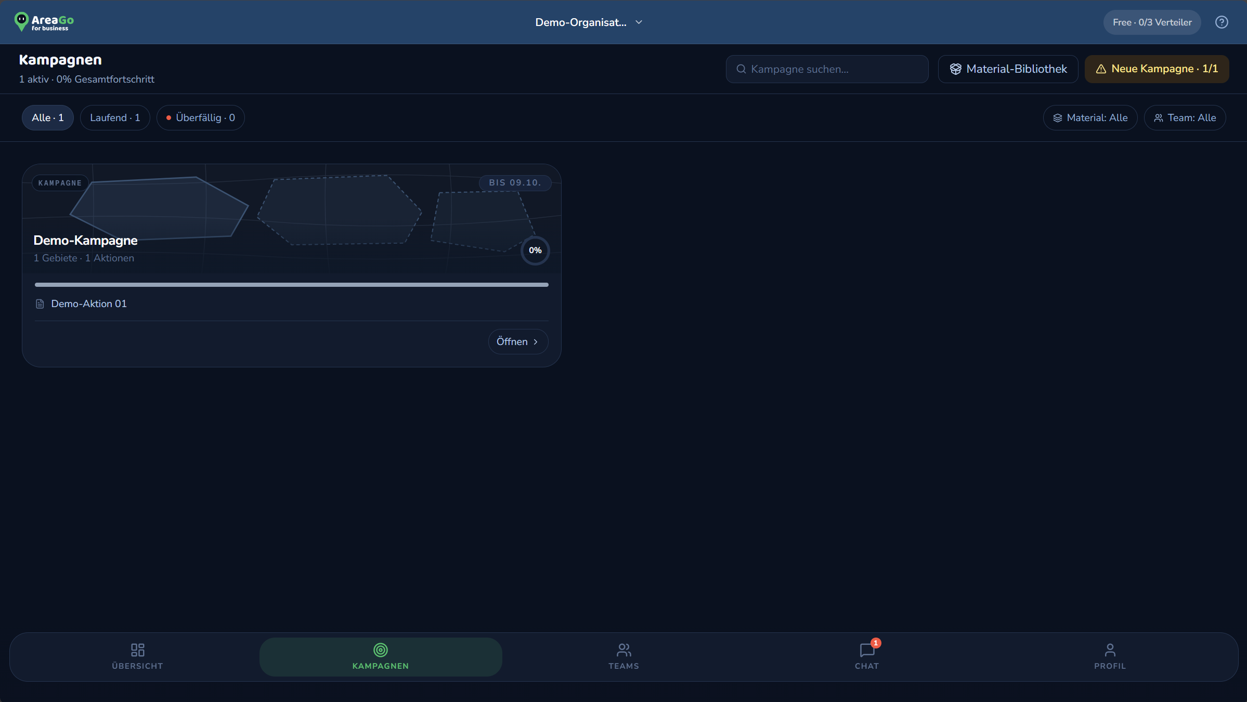1247x702 pixels.
Task: Select the Demo-Aktion 01 row text
Action: pyautogui.click(x=89, y=304)
